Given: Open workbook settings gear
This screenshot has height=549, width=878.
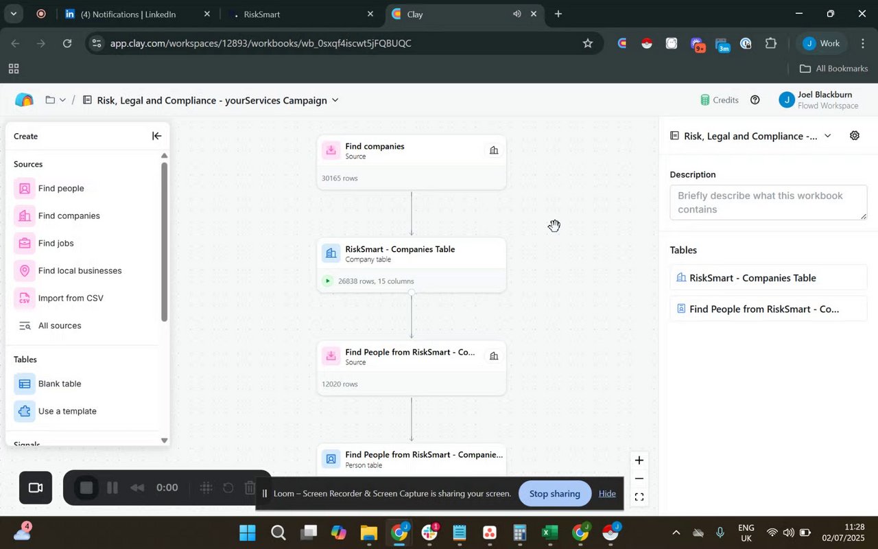Looking at the screenshot, I should pos(855,136).
